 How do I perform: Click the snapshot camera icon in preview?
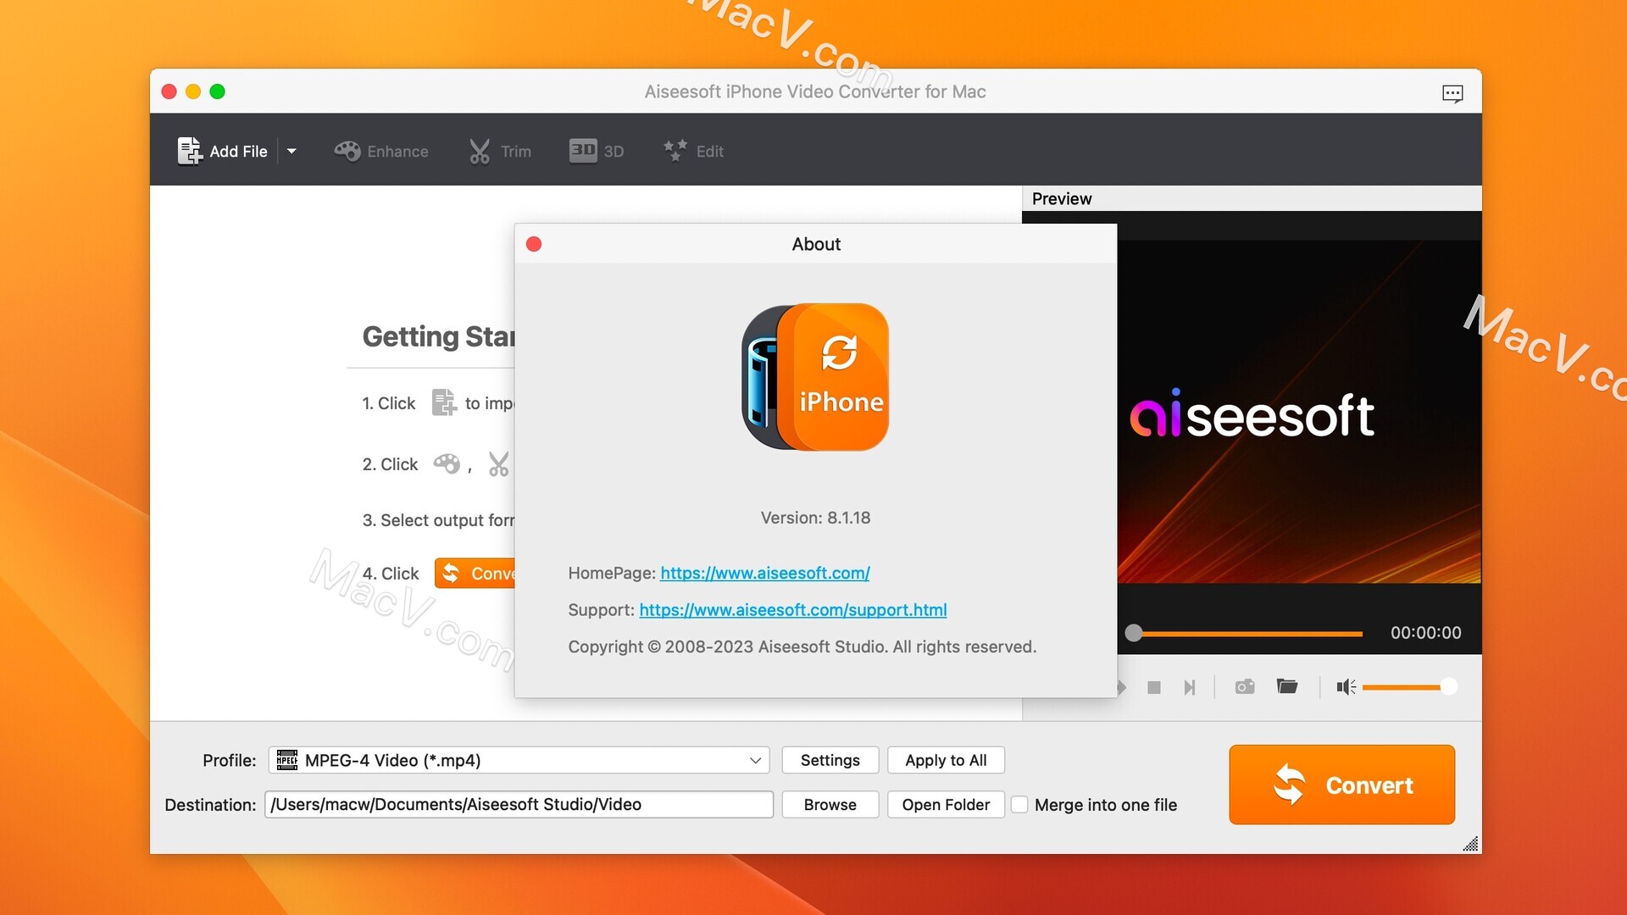(1245, 687)
